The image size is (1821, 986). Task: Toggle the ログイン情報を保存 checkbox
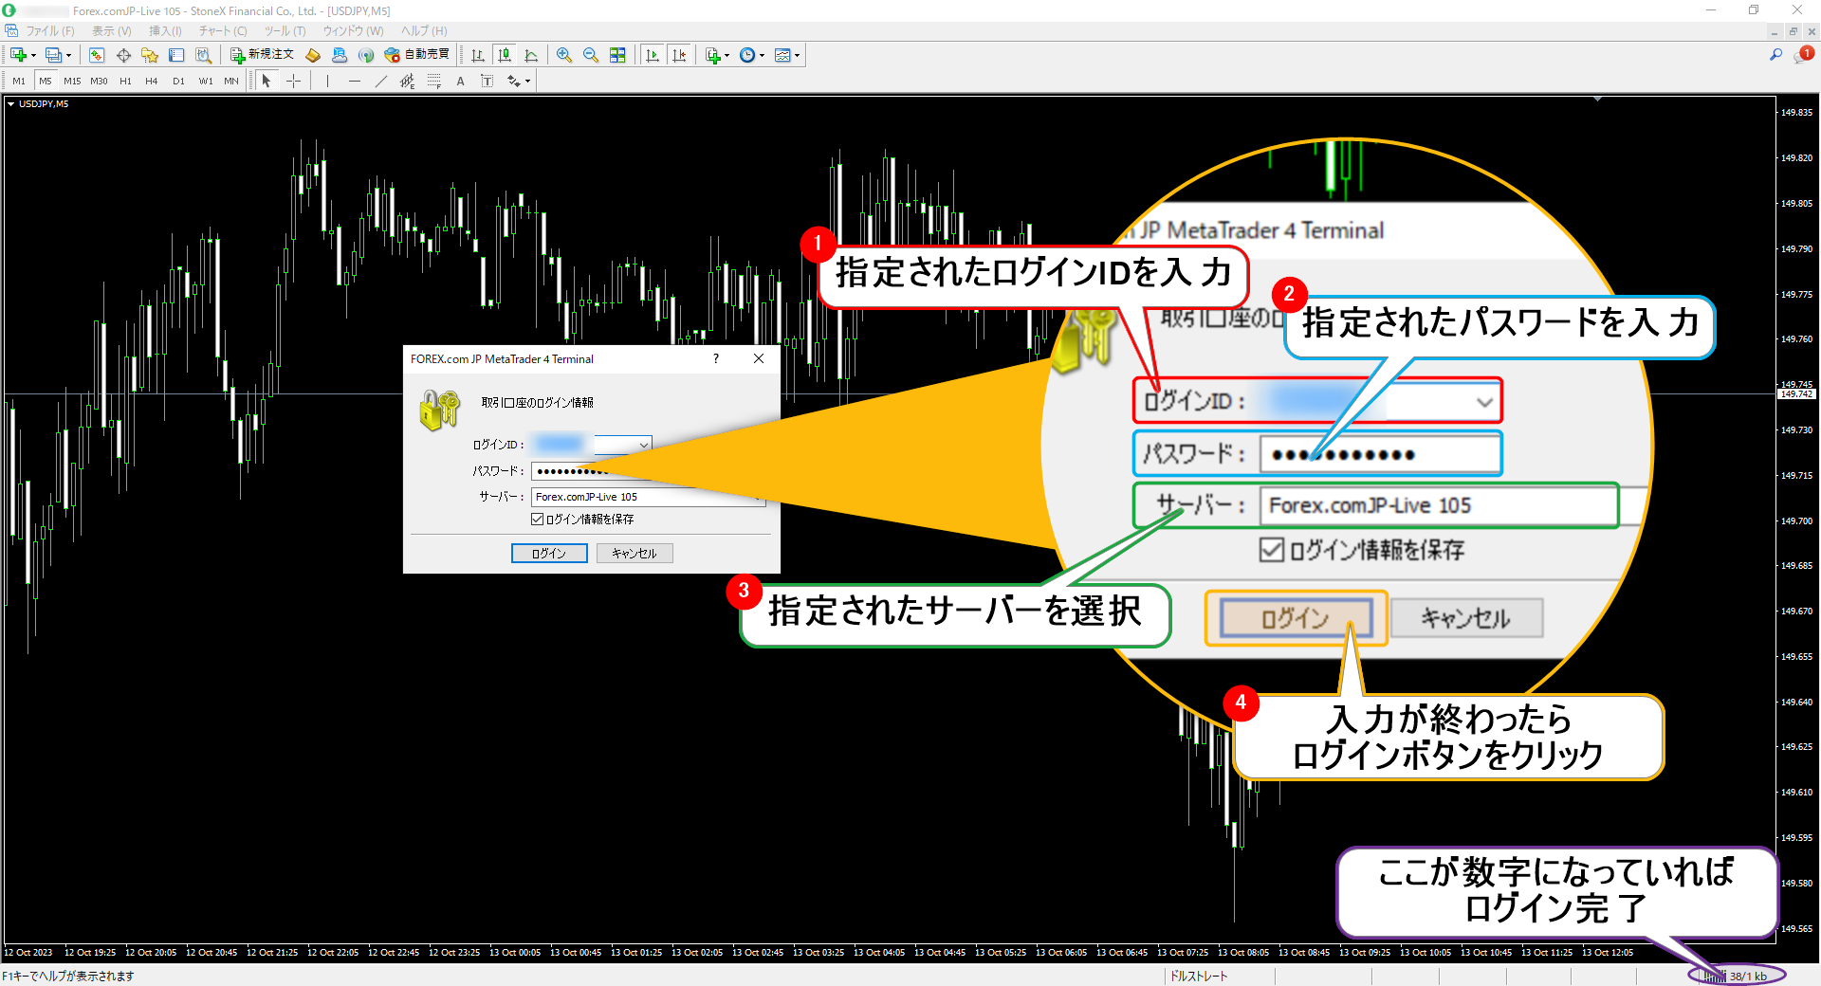[x=537, y=520]
